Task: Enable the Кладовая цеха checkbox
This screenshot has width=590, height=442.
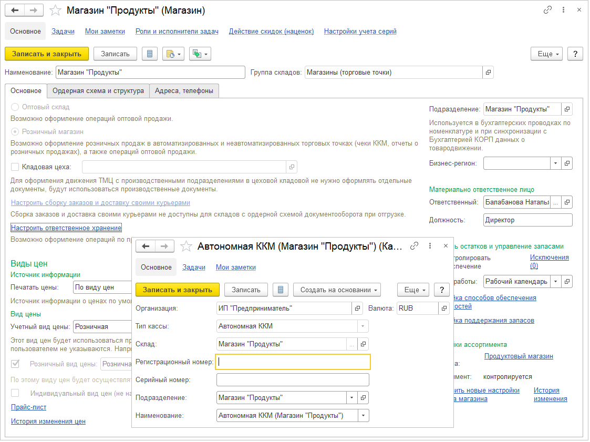Action: pos(15,167)
